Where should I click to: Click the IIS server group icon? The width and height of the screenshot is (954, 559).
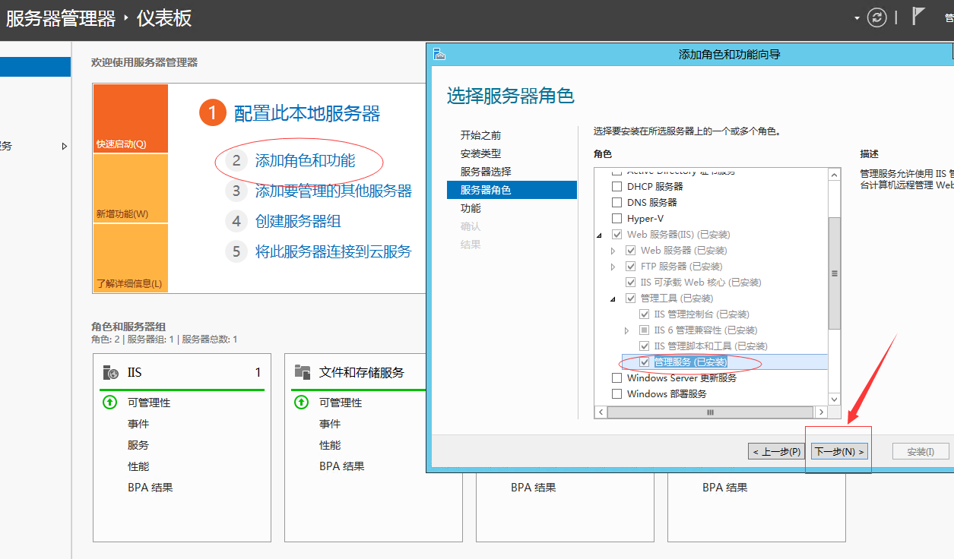click(110, 372)
